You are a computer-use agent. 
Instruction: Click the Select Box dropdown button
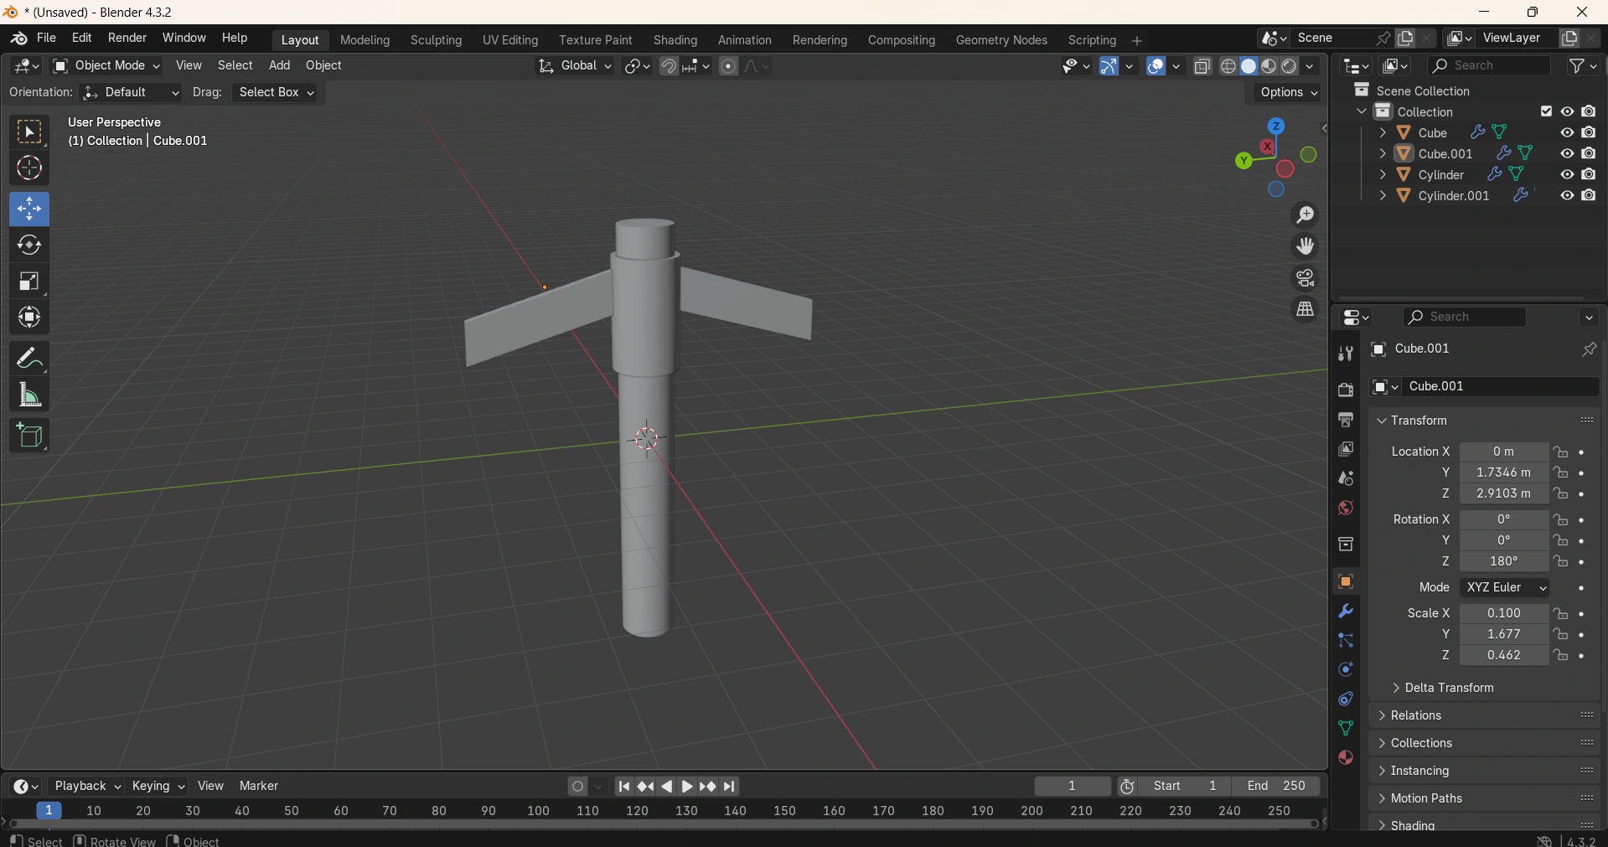[276, 93]
